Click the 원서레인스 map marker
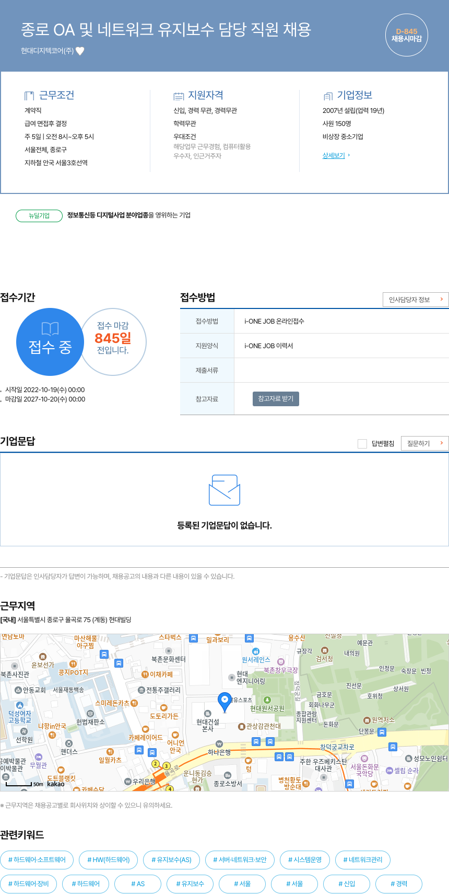Image resolution: width=449 pixels, height=894 pixels. pyautogui.click(x=256, y=651)
